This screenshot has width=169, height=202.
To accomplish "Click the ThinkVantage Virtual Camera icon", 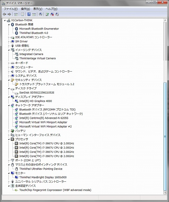I will pyautogui.click(x=17, y=58).
